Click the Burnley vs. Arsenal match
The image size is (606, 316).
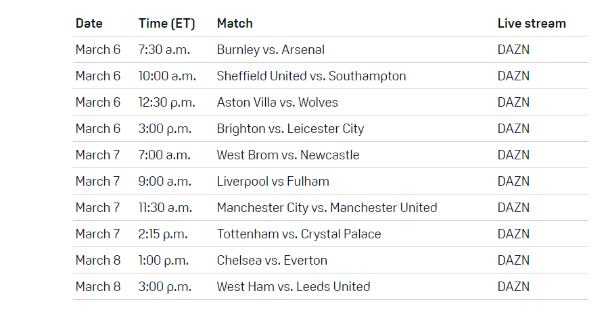point(271,49)
